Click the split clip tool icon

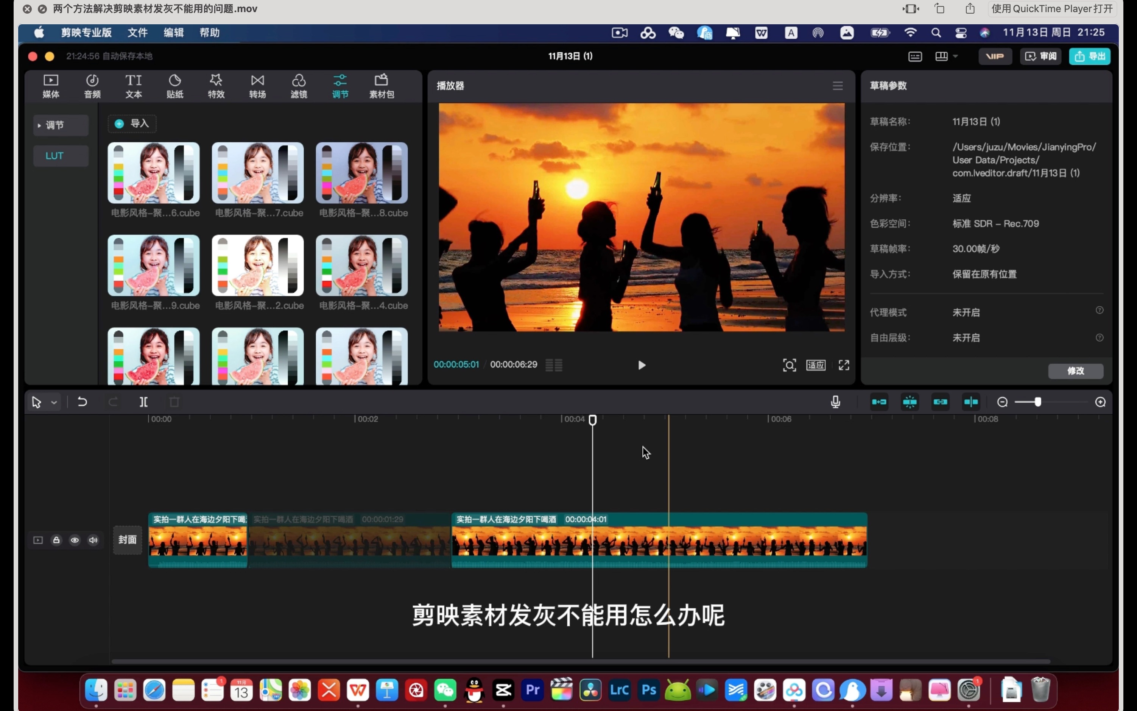pyautogui.click(x=144, y=402)
